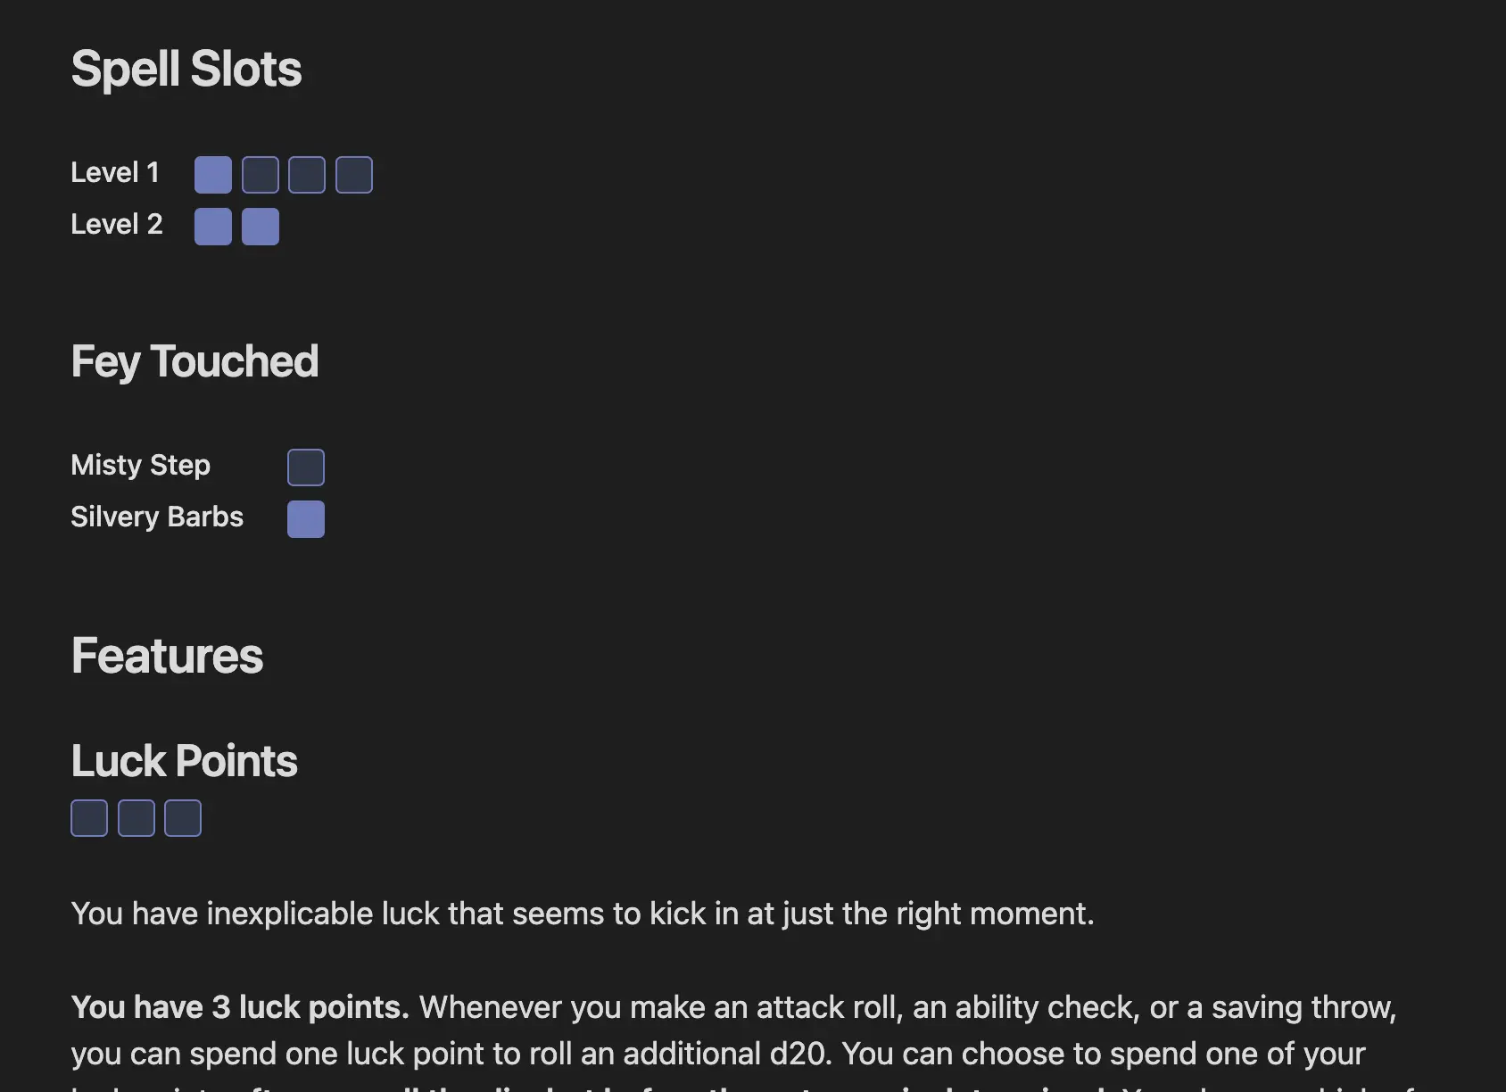Mark Misty Step as used
This screenshot has width=1506, height=1092.
[306, 467]
